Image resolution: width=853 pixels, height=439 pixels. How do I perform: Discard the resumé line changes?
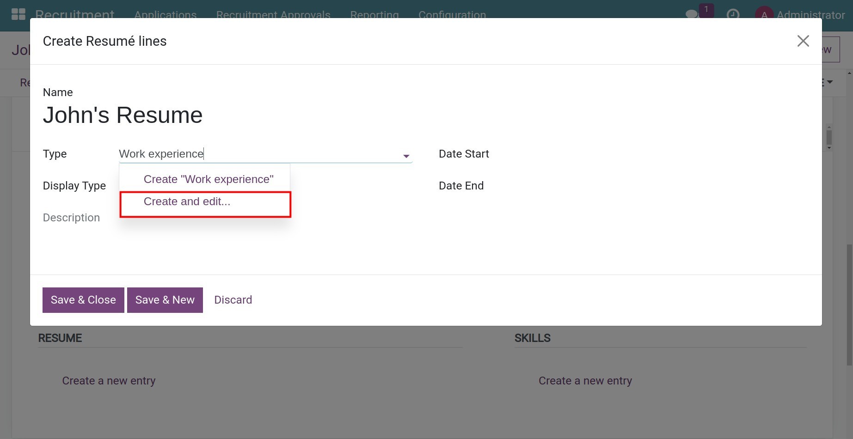click(x=233, y=300)
